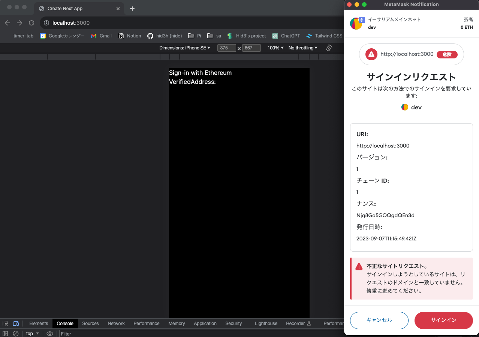This screenshot has height=337, width=479.
Task: Reload the localhost page
Action: 31,23
